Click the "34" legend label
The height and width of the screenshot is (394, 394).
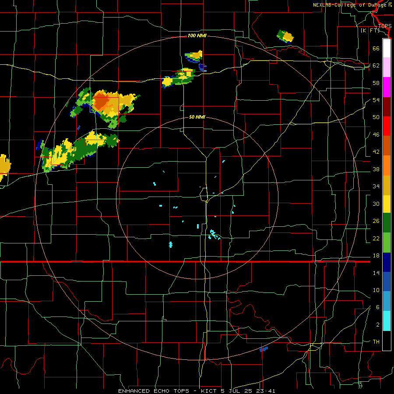coord(376,186)
